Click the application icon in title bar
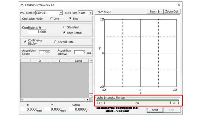The image size is (205, 124). point(22,5)
